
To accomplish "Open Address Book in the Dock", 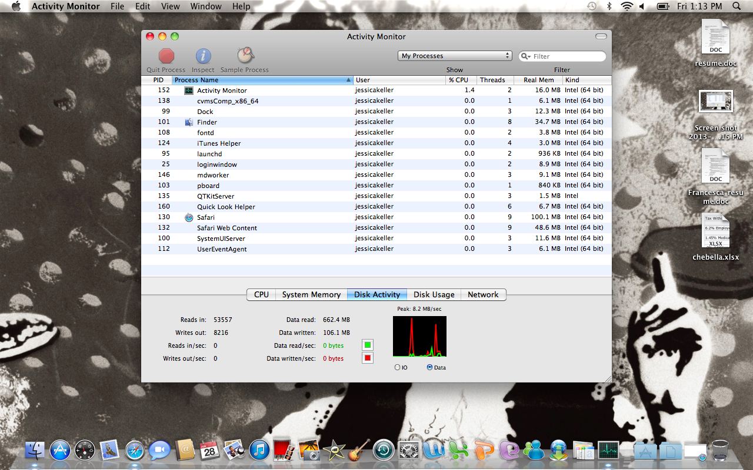I will click(184, 451).
